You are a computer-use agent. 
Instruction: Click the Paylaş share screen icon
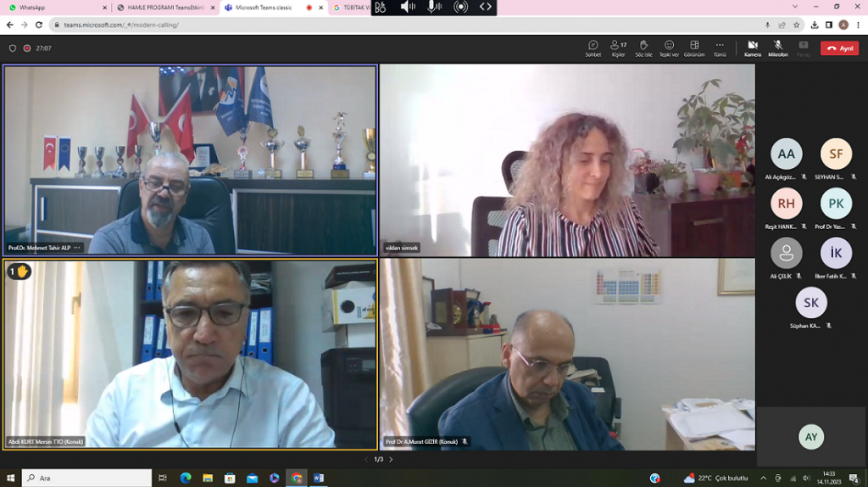coord(803,48)
